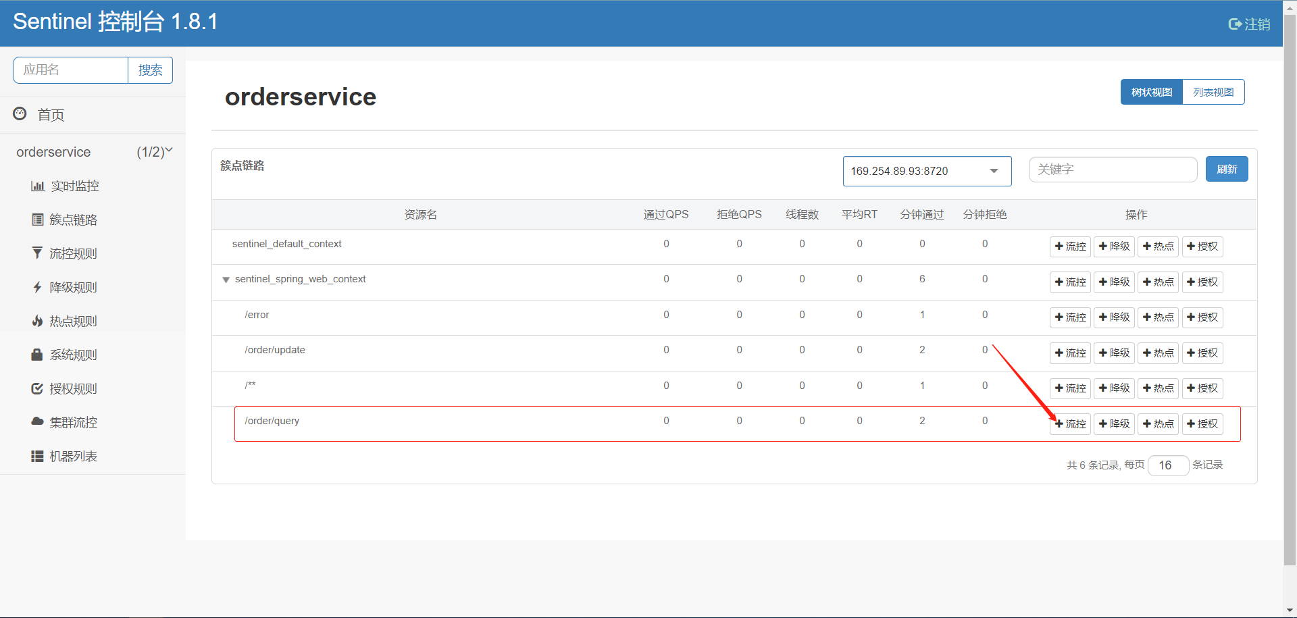The image size is (1297, 618).
Task: Click the logout icon next to 注销
Action: tap(1235, 24)
